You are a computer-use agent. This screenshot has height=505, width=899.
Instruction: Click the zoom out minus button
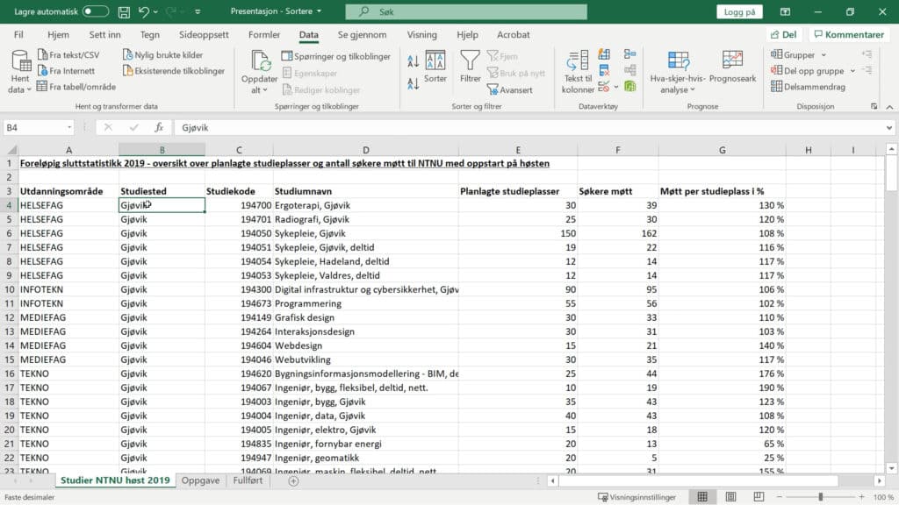point(780,497)
